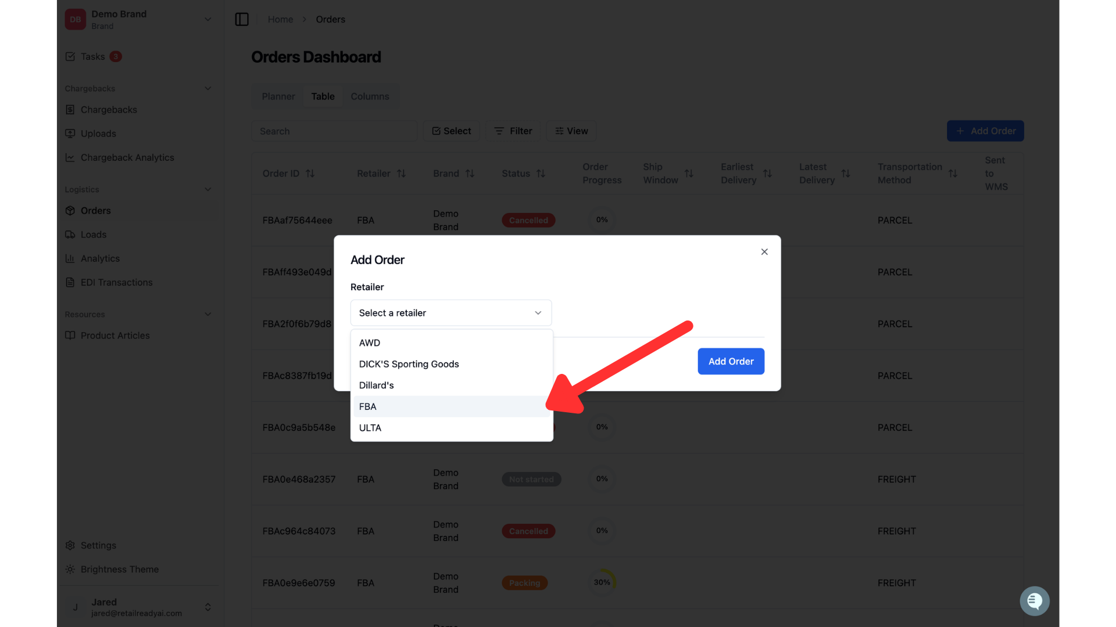The height and width of the screenshot is (627, 1116).
Task: Sort by Status column arrows
Action: (x=541, y=174)
